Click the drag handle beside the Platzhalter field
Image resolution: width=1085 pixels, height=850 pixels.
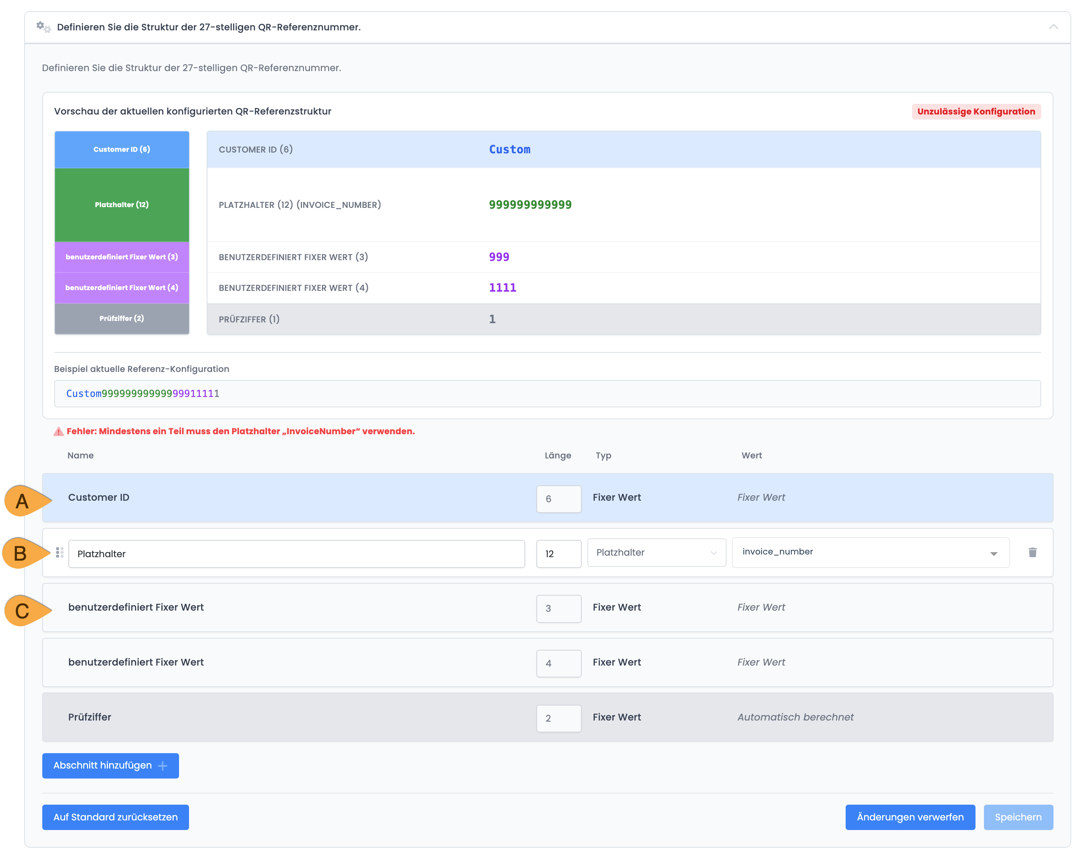coord(60,553)
